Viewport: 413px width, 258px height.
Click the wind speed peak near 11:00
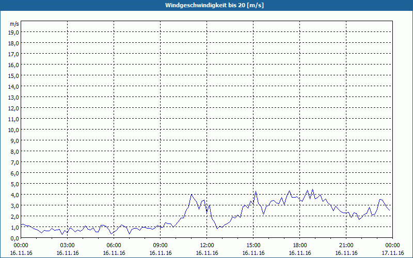click(192, 195)
